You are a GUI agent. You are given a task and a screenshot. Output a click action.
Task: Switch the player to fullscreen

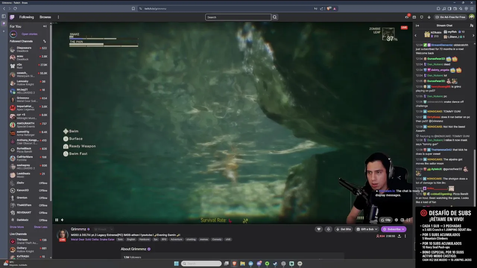click(x=408, y=220)
